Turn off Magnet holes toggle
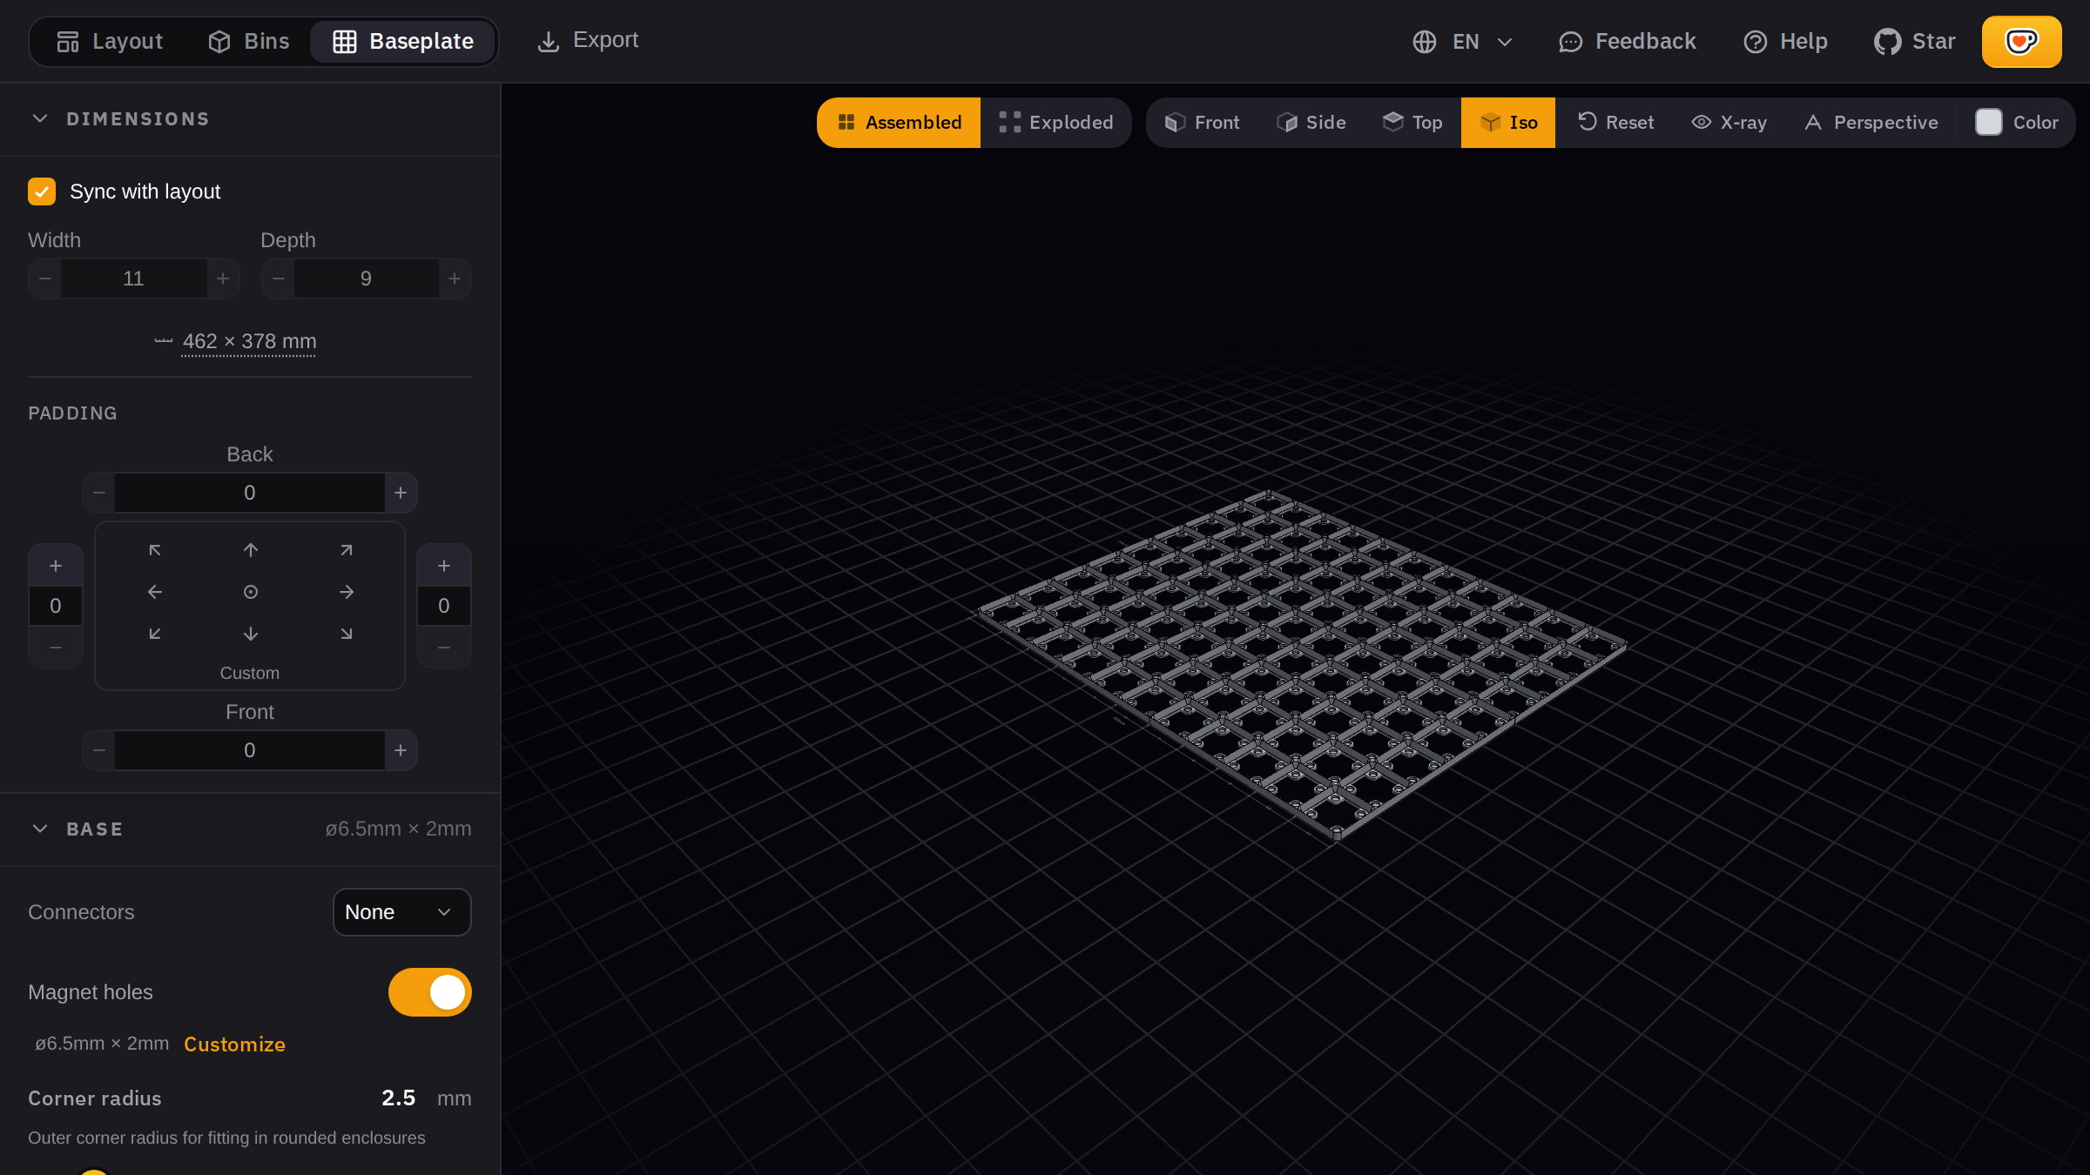 click(430, 992)
